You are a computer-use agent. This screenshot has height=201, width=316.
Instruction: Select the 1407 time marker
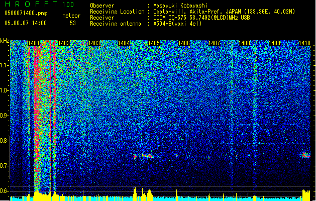pyautogui.click(x=214, y=43)
